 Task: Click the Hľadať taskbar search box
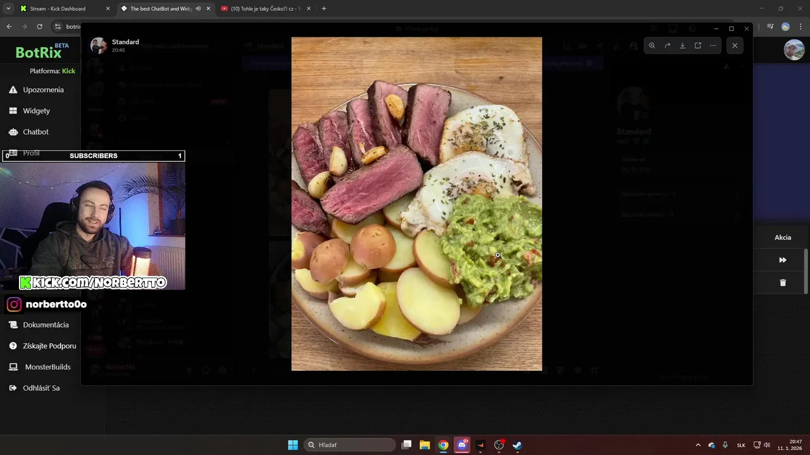click(349, 445)
